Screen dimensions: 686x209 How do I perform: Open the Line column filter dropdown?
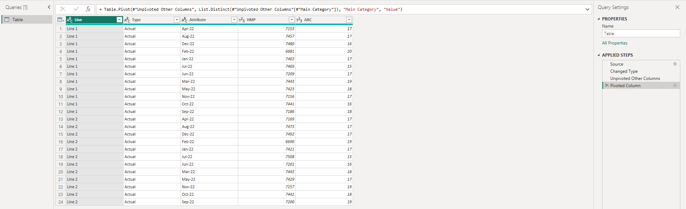click(119, 20)
